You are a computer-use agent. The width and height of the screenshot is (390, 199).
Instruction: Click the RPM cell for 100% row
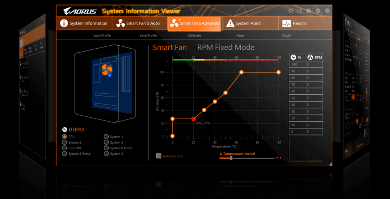tap(314, 64)
